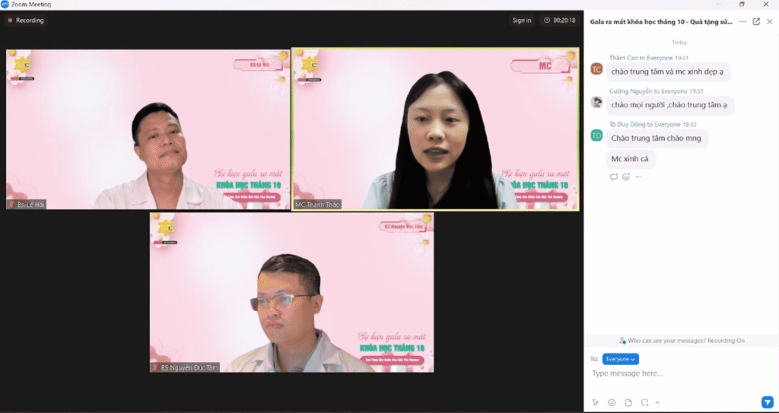Click the screenshot capture icon in chat

click(x=644, y=402)
